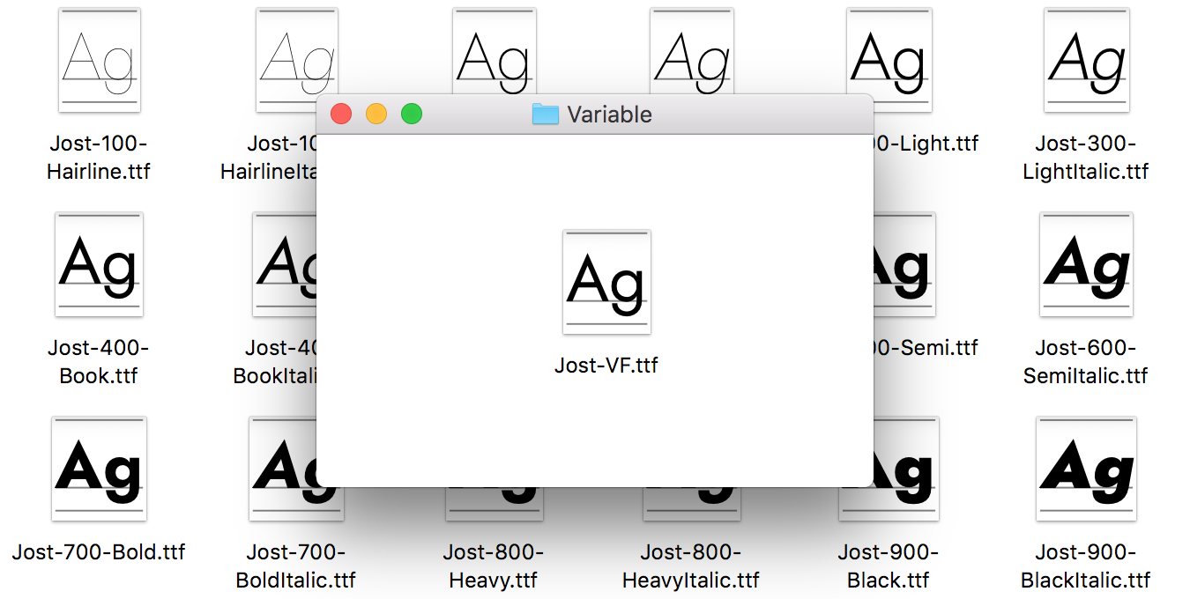Image resolution: width=1190 pixels, height=599 pixels.
Task: Select the Jost-800-Heavy.ttf font icon
Action: (x=494, y=504)
